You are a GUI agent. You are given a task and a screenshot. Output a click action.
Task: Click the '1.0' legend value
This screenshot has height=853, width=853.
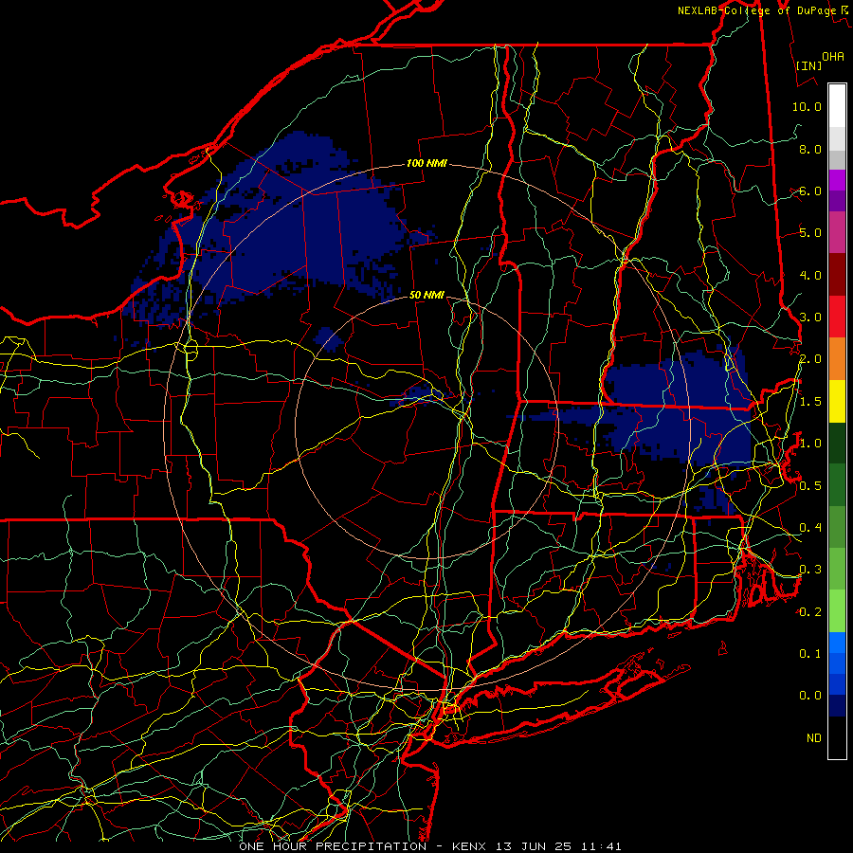click(810, 444)
